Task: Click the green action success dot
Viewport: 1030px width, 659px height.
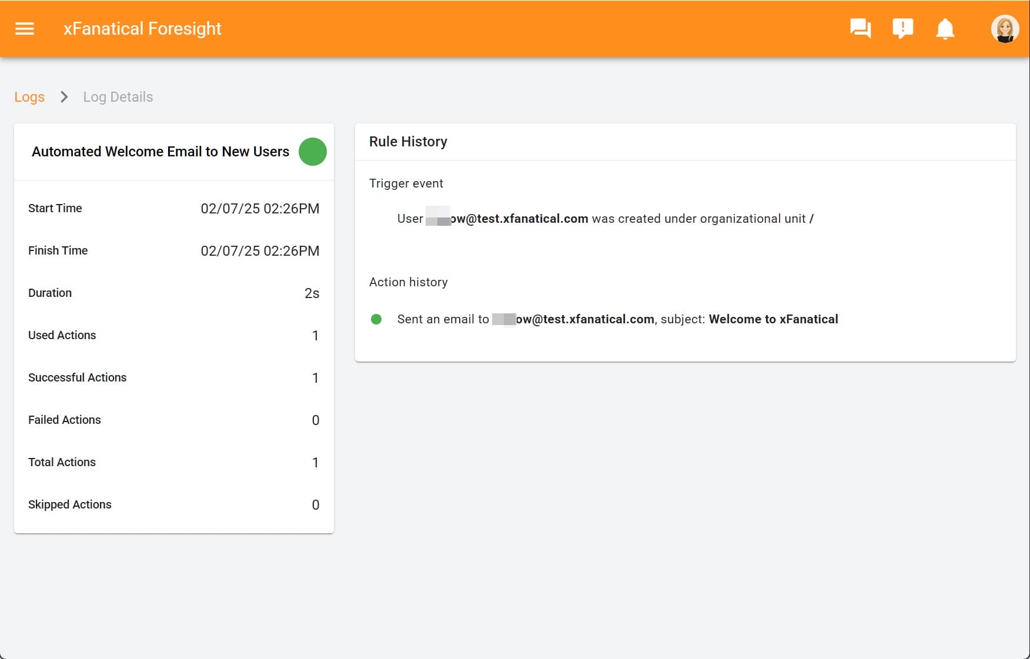Action: click(x=376, y=319)
